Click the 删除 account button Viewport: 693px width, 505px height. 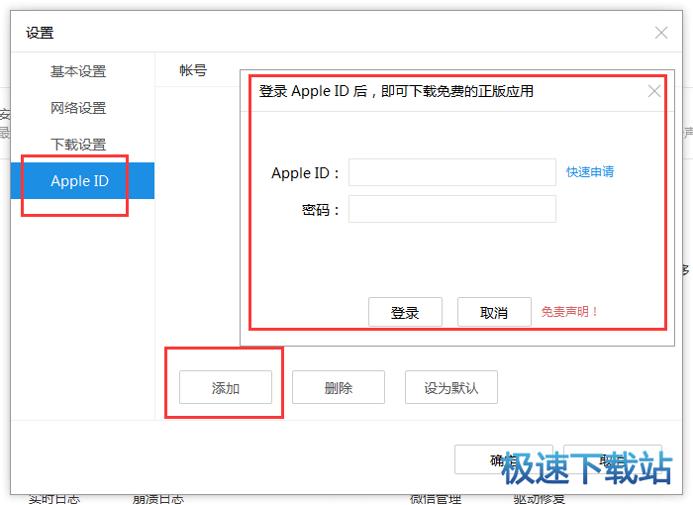tap(339, 387)
